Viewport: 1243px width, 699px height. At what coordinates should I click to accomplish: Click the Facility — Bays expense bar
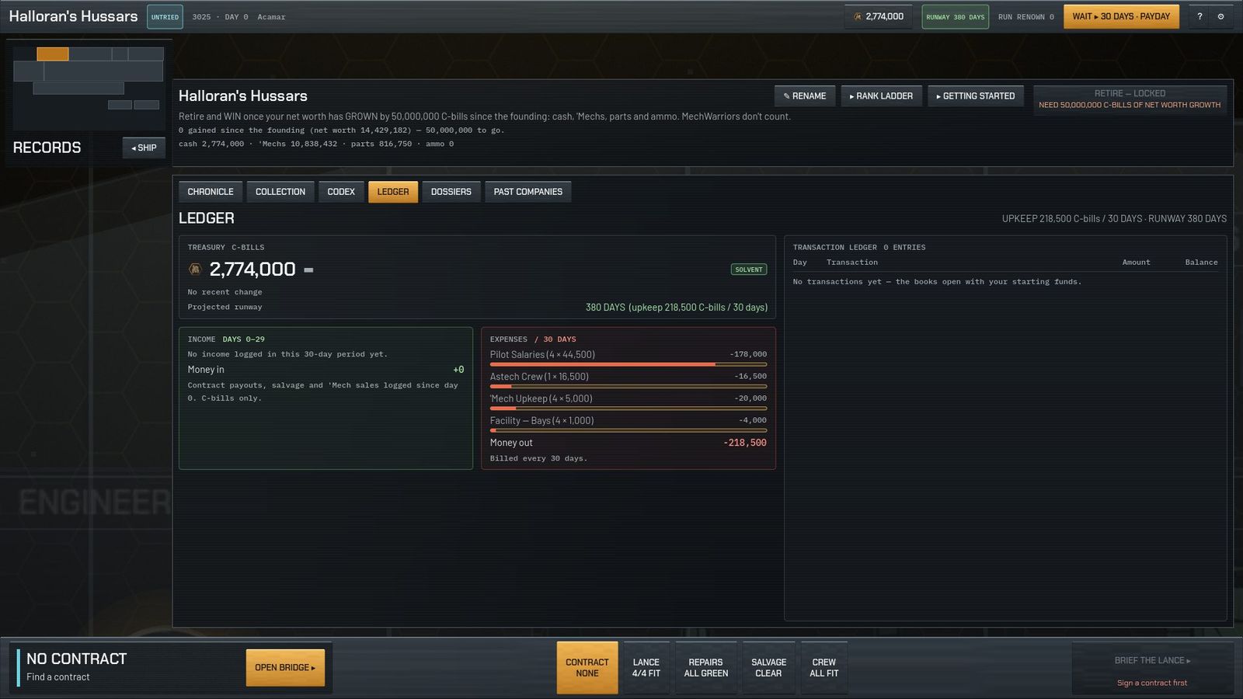click(x=628, y=429)
